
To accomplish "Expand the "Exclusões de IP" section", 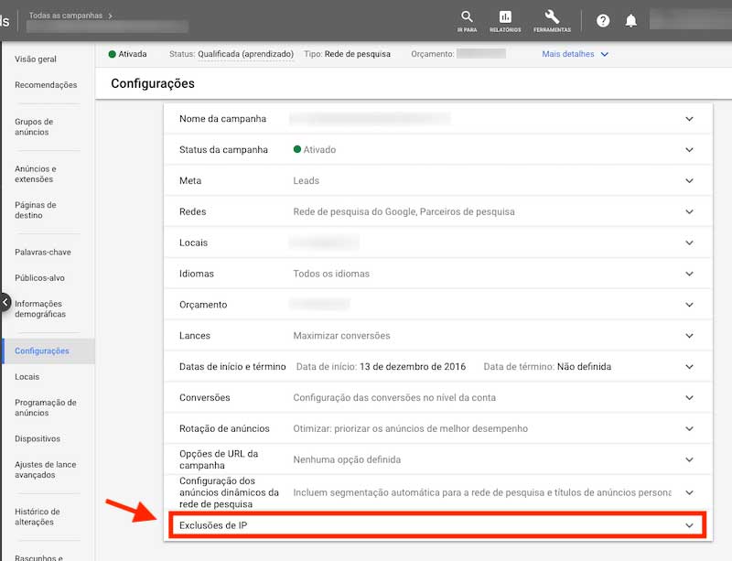I will pos(430,524).
